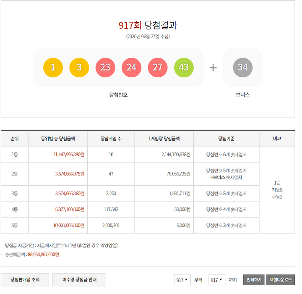302x294 pixels.
Task: Click the total prize 10,001,005,000원
Action: coord(68,226)
